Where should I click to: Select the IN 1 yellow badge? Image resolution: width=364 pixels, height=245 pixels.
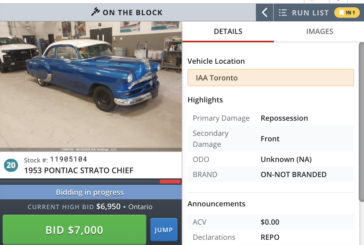pos(347,13)
